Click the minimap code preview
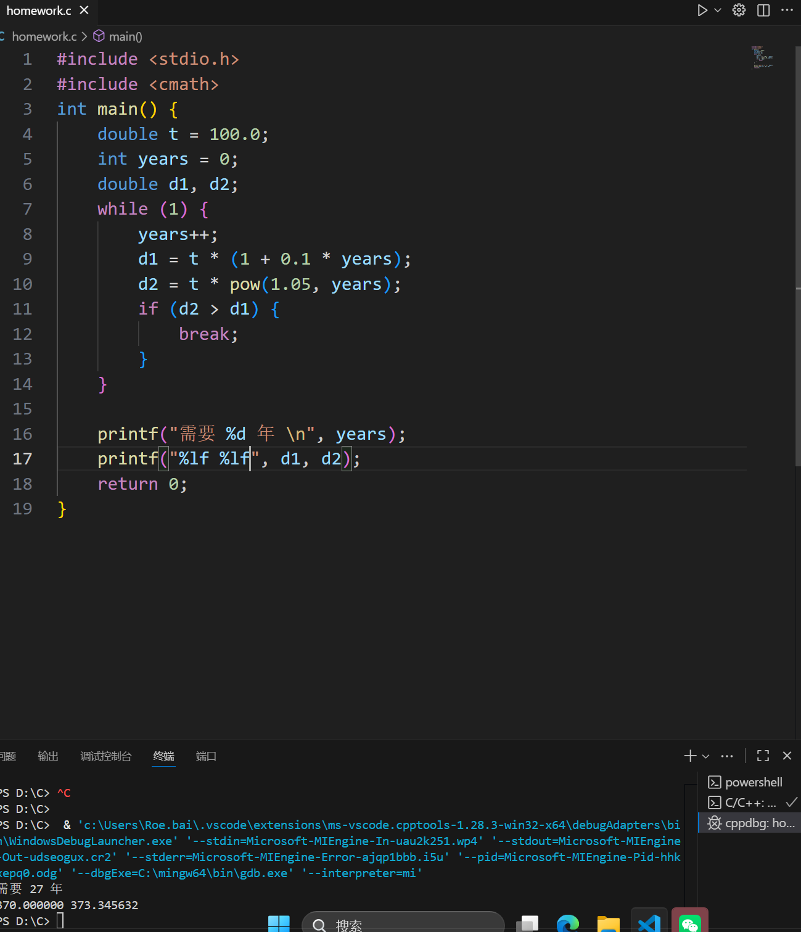 pos(763,57)
